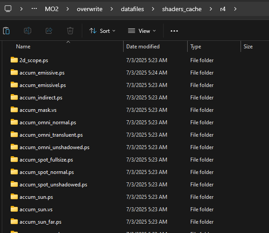
Task: Select the accum_emissive.ps folder
Action: coord(42,73)
